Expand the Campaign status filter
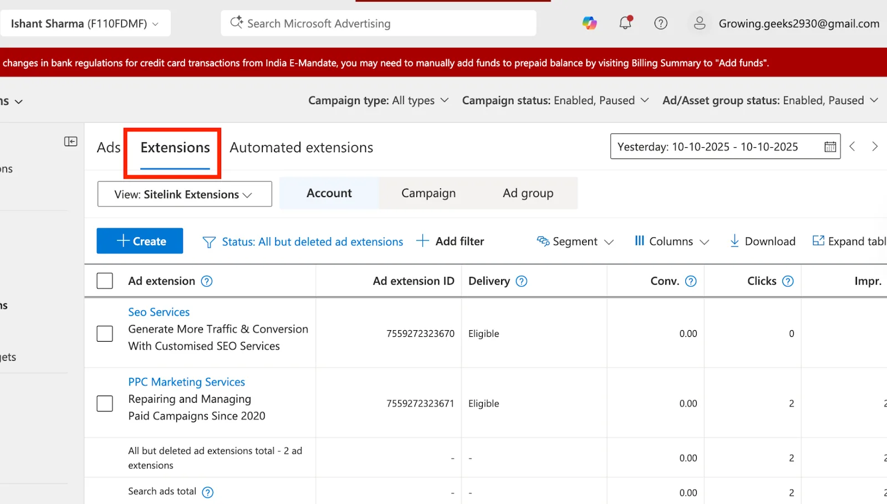 [555, 100]
